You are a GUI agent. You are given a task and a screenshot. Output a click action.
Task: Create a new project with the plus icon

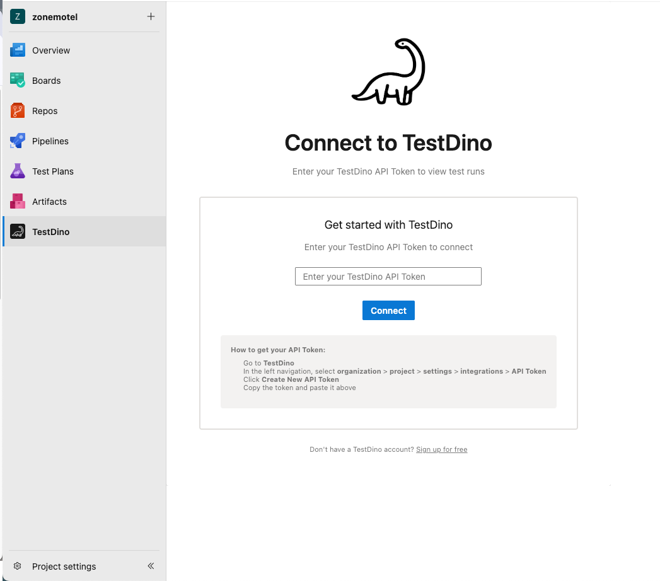[151, 17]
